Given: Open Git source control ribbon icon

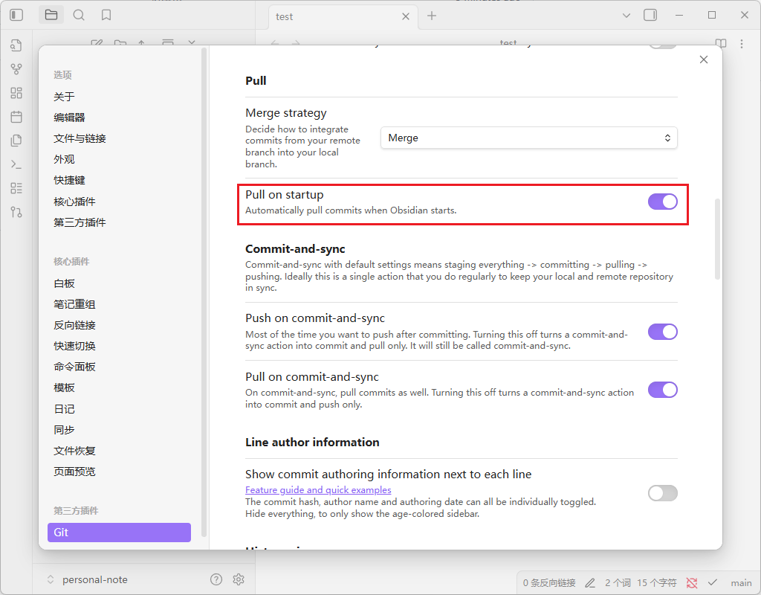Looking at the screenshot, I should click(16, 212).
